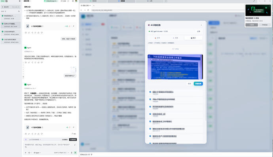Click the 1.png upload area in dialog
This screenshot has height=157, width=273.
(x=175, y=49)
